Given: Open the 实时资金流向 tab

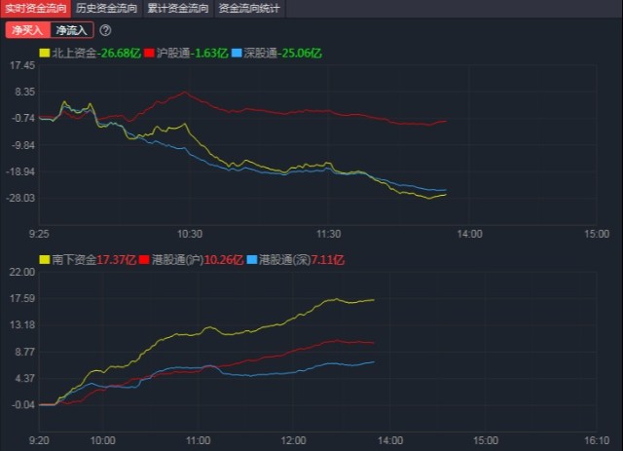Looking at the screenshot, I should pyautogui.click(x=35, y=8).
